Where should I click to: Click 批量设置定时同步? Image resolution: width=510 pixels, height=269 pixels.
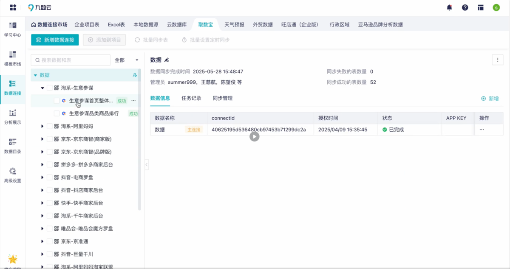[x=206, y=40]
